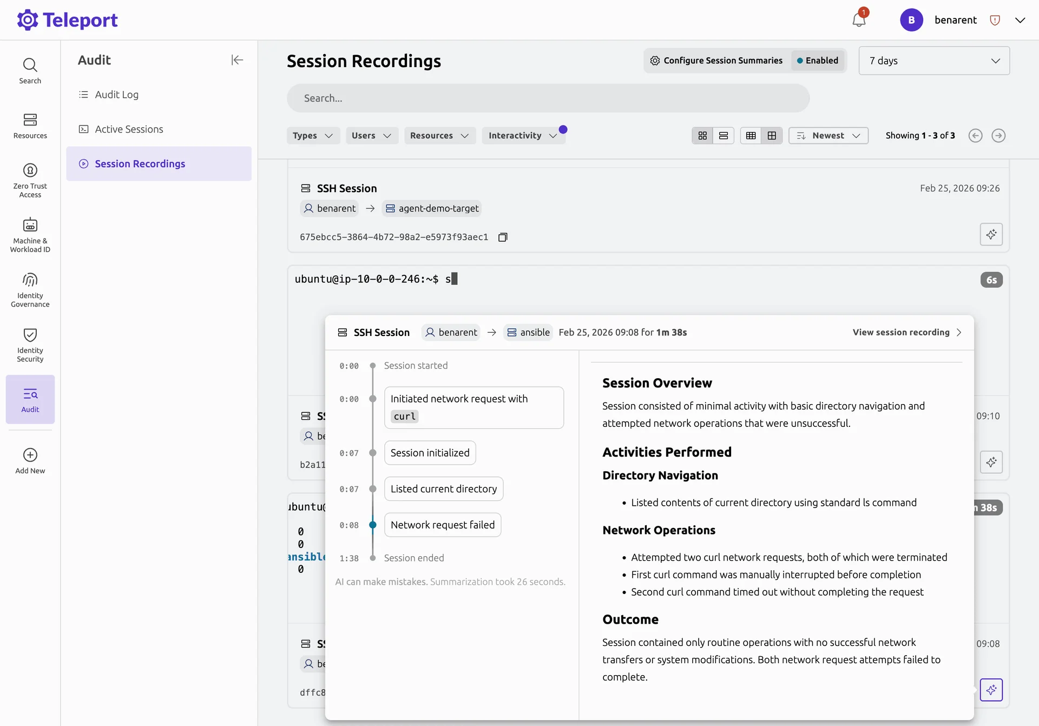Go to next page of recordings

click(998, 135)
